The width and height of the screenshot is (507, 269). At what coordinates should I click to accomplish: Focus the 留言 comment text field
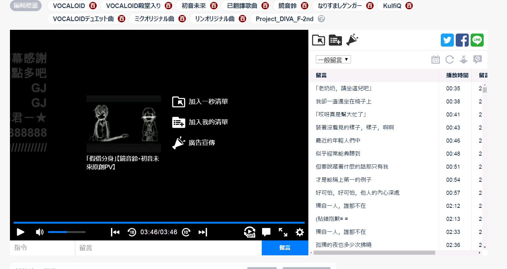click(x=168, y=248)
